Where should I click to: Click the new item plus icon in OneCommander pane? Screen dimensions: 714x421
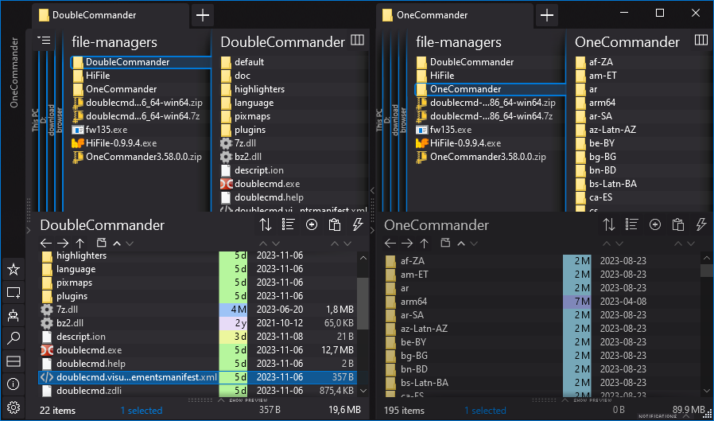point(655,224)
